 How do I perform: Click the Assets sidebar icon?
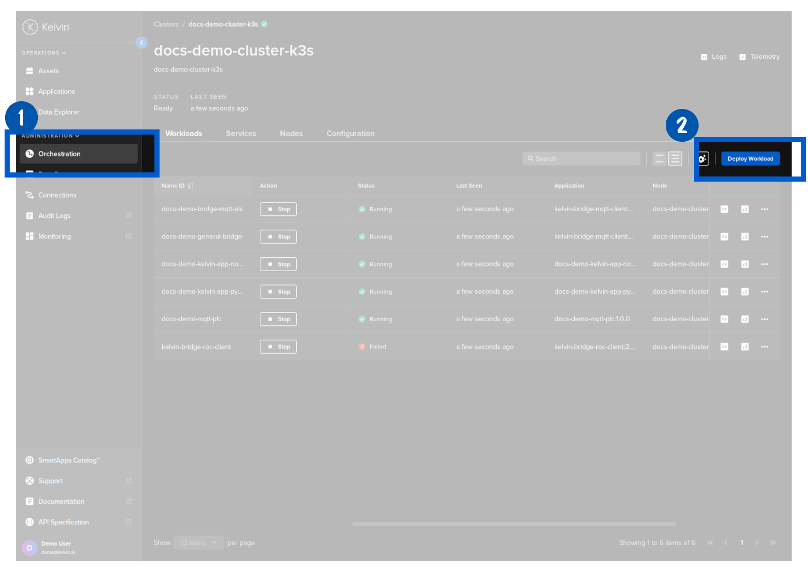(x=30, y=71)
